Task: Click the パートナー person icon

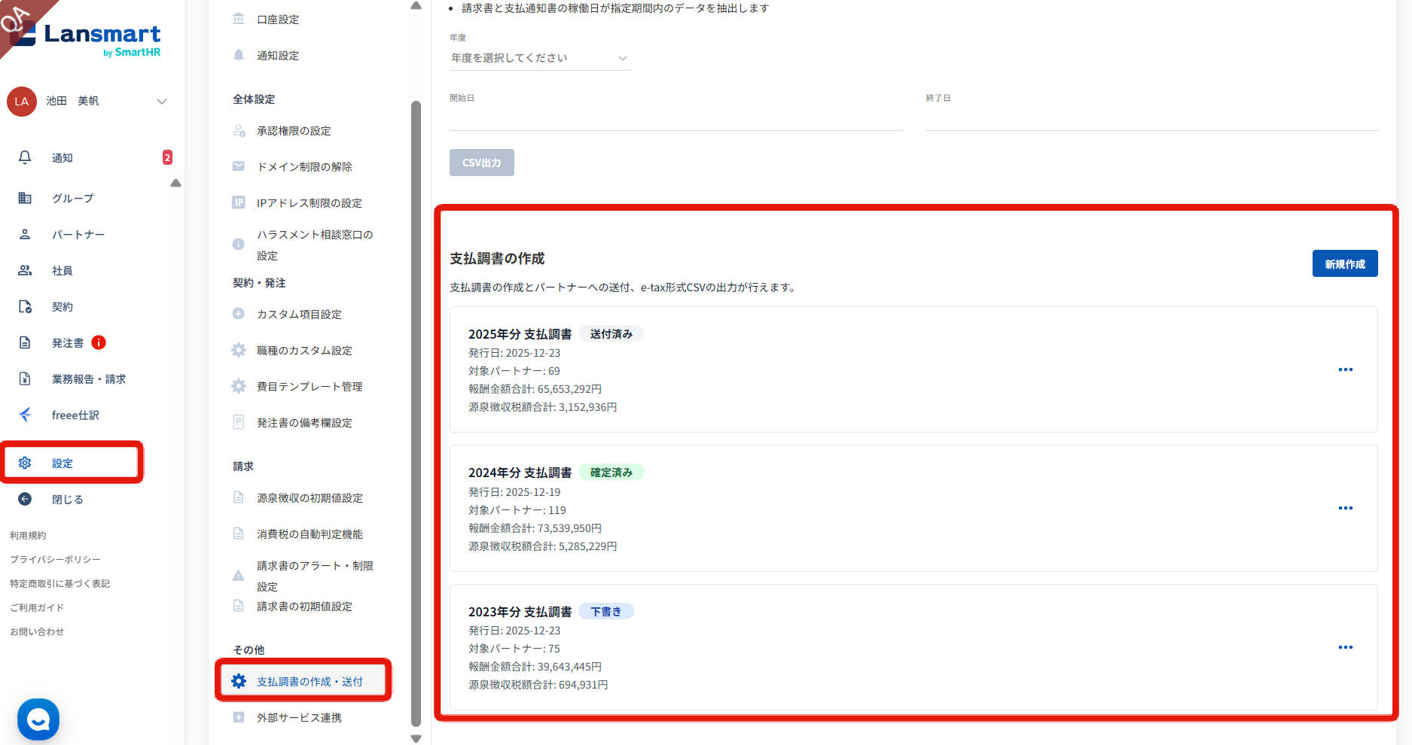Action: point(25,234)
